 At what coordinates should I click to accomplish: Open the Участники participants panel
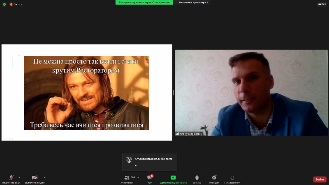coord(127,180)
